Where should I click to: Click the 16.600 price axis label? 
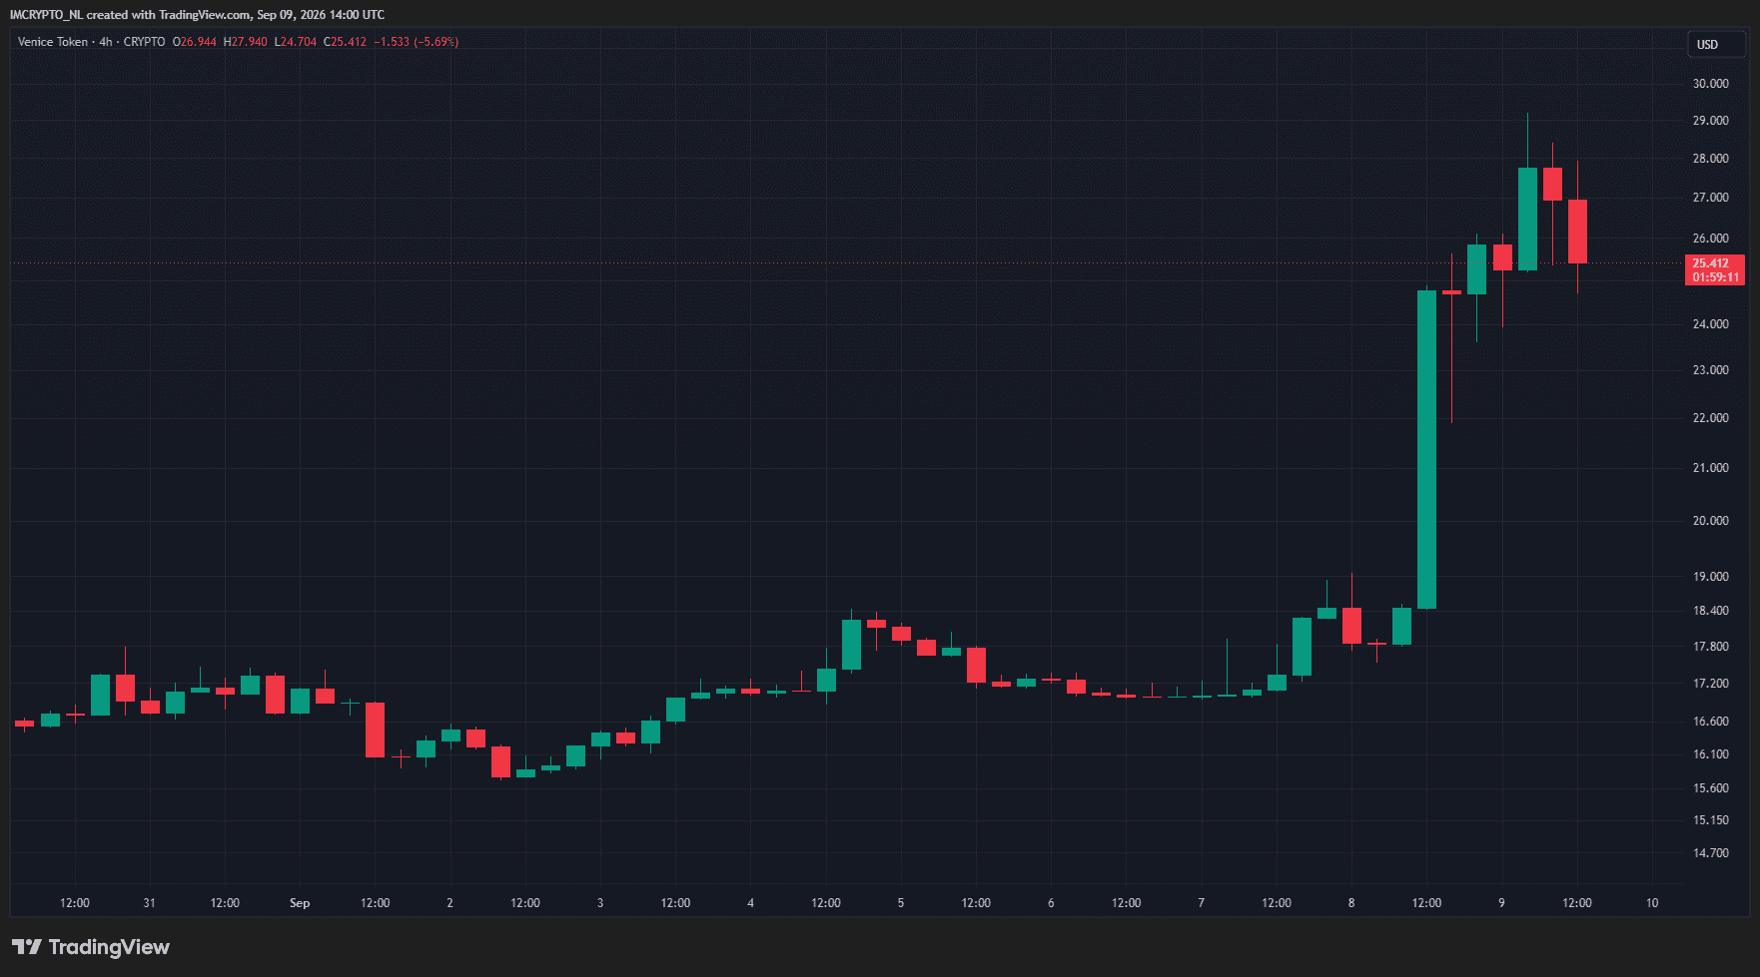coord(1711,722)
